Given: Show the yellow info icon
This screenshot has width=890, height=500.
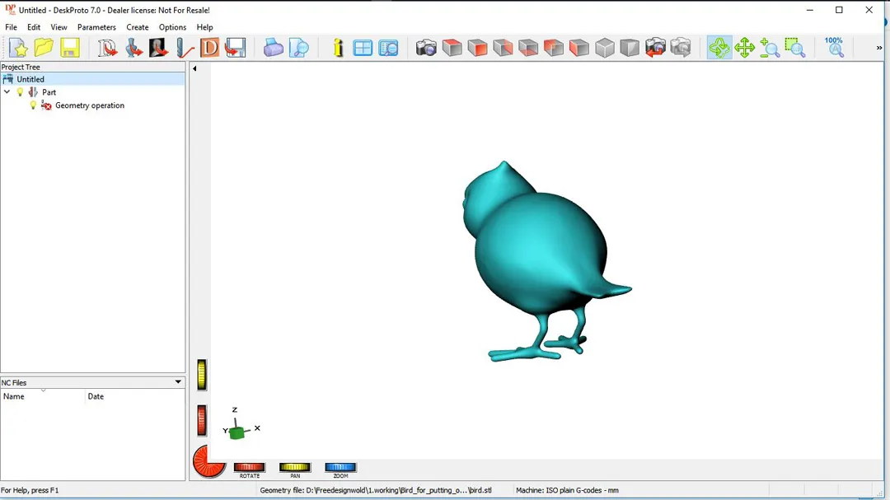Looking at the screenshot, I should click(x=338, y=48).
